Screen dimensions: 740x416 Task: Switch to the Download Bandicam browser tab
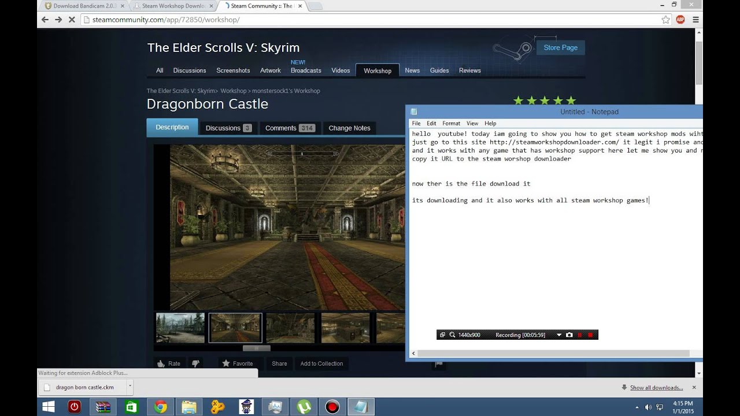click(84, 6)
